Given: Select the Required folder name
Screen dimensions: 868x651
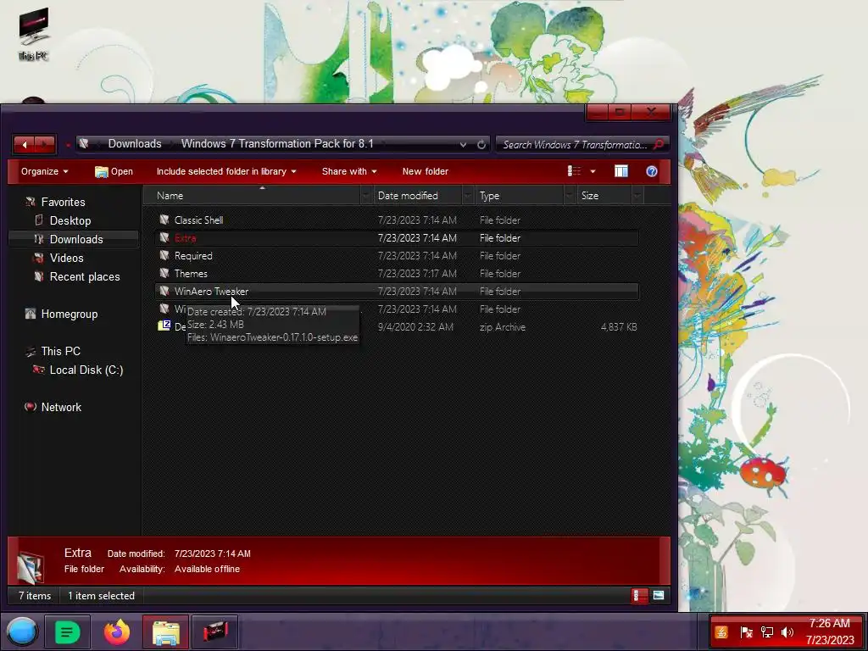Looking at the screenshot, I should pyautogui.click(x=193, y=256).
